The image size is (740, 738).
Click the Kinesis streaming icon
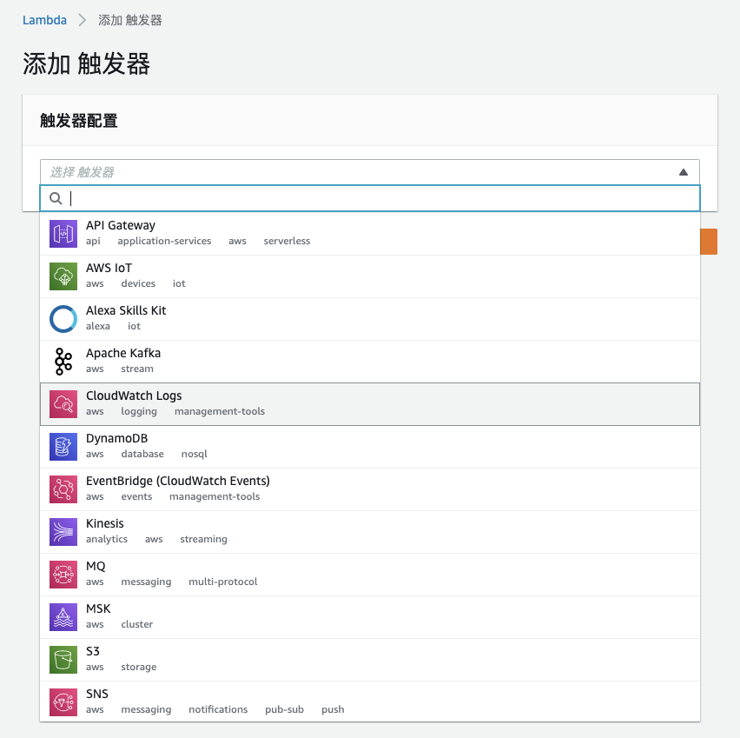[x=63, y=531]
